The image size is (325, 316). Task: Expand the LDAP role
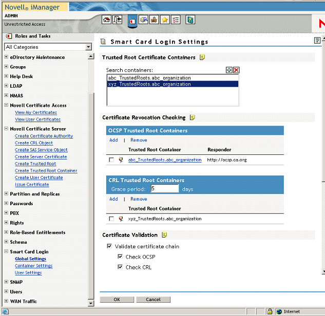pos(7,86)
